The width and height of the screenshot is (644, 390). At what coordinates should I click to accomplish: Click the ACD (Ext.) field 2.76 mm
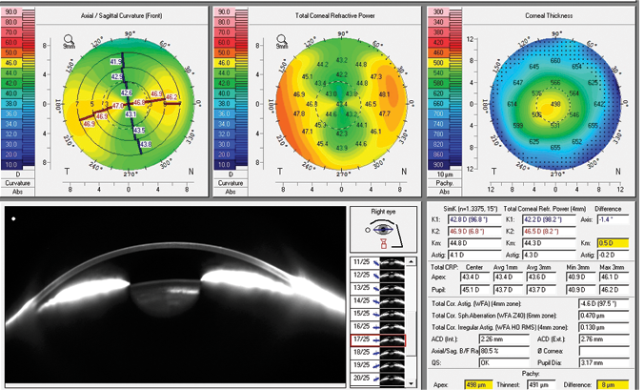tap(604, 339)
